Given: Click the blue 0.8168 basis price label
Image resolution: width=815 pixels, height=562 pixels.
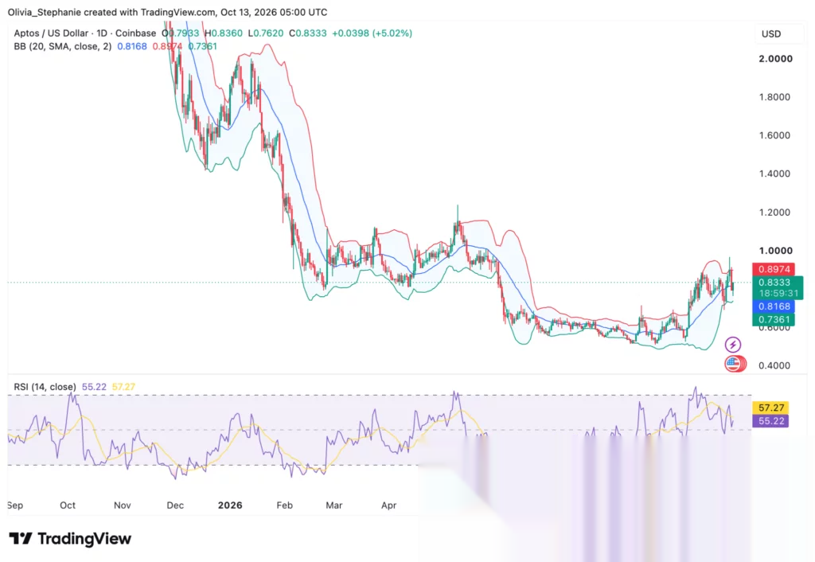Looking at the screenshot, I should pos(774,306).
